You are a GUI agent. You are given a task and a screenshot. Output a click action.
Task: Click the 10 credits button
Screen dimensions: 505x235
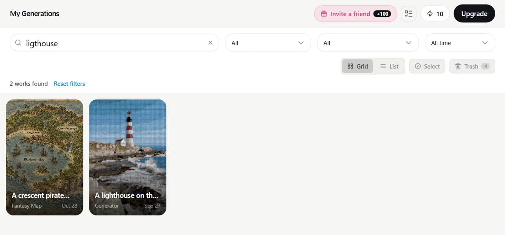435,14
